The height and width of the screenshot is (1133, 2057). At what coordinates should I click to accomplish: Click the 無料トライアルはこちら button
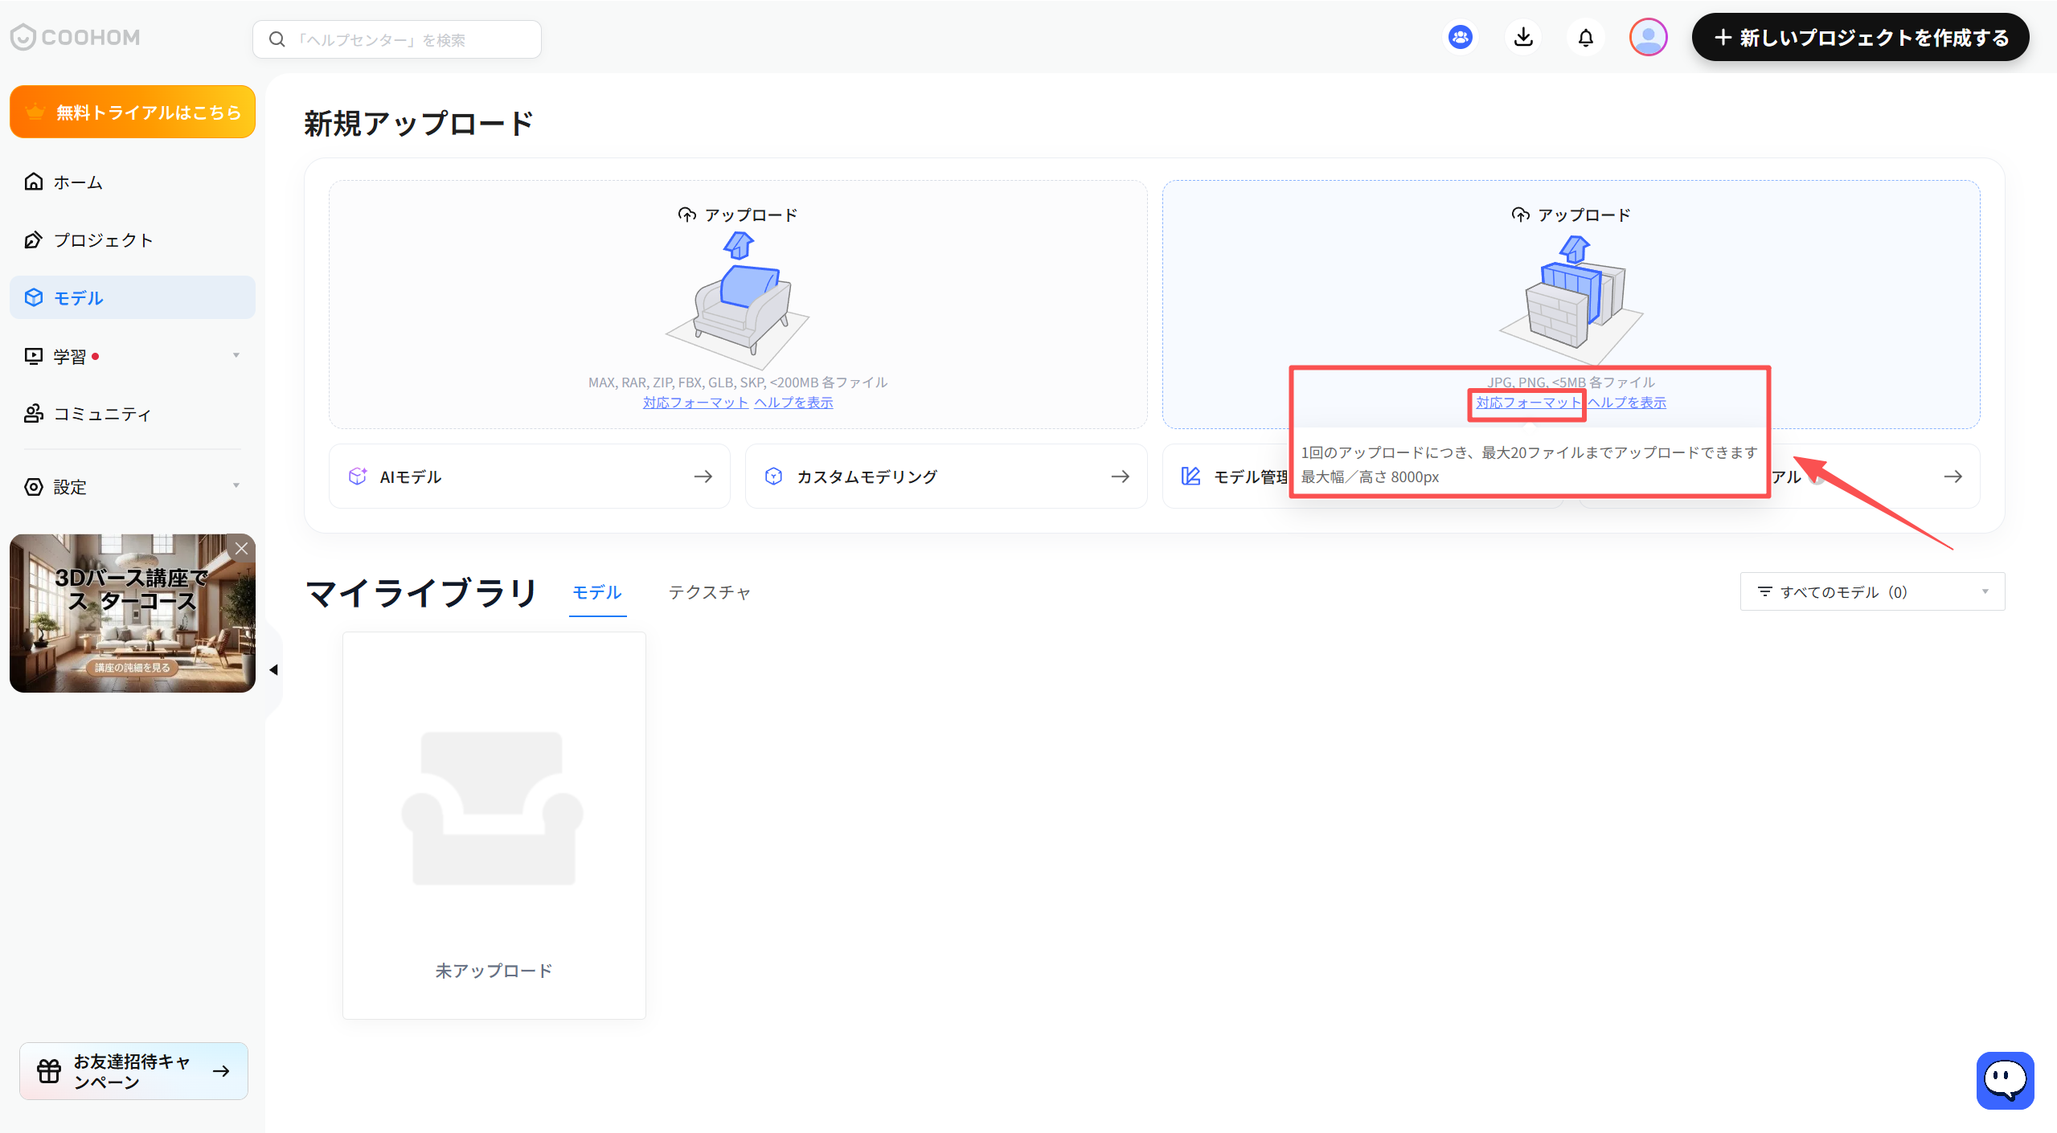click(x=133, y=112)
